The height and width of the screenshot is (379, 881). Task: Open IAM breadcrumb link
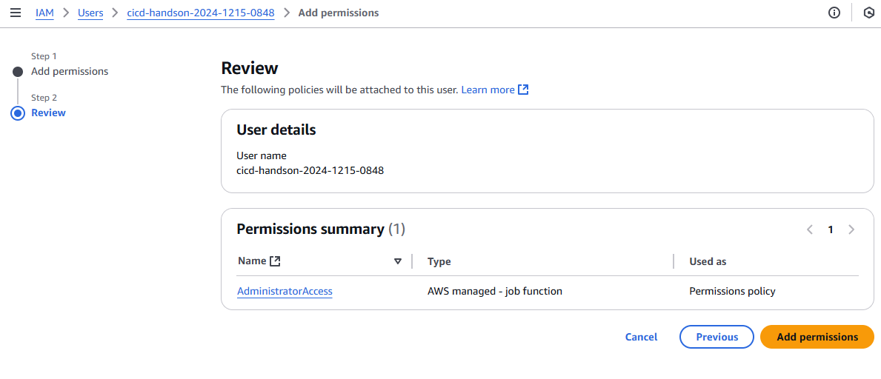click(44, 13)
